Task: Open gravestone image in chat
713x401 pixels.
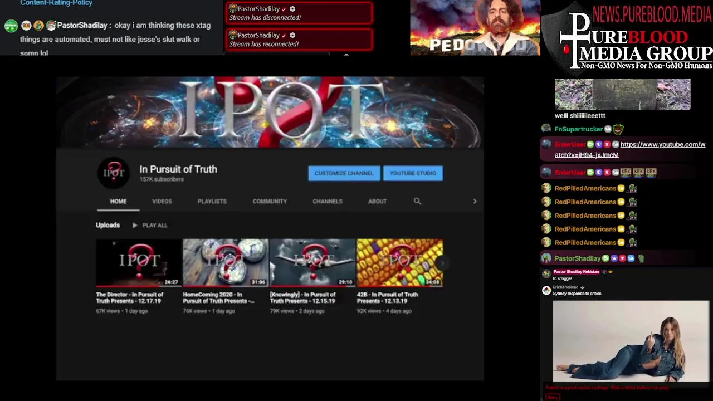Action: (622, 94)
